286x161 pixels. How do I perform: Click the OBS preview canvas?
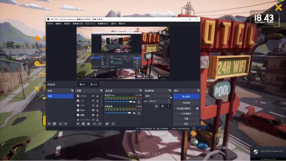[x=123, y=53]
